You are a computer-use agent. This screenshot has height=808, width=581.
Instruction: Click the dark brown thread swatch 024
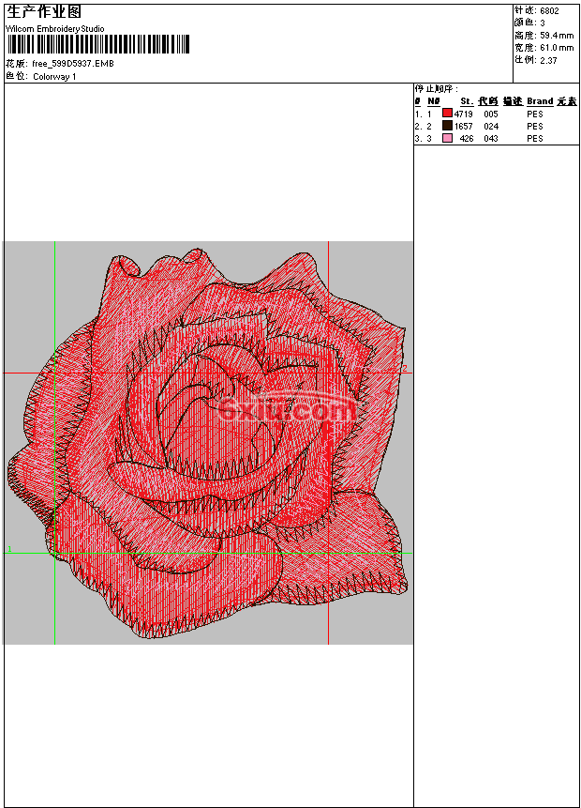(447, 126)
